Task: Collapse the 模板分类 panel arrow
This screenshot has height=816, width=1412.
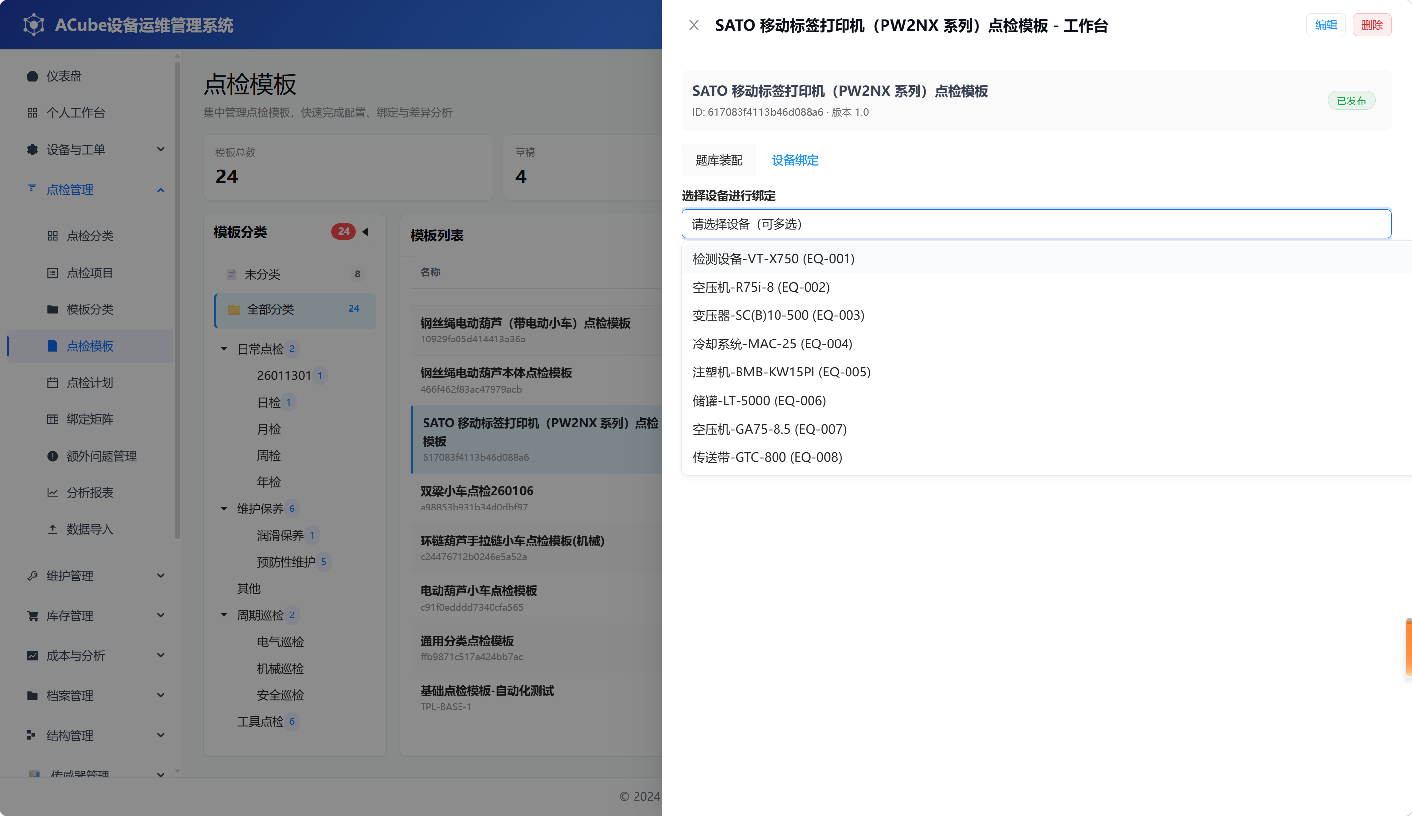Action: (365, 231)
